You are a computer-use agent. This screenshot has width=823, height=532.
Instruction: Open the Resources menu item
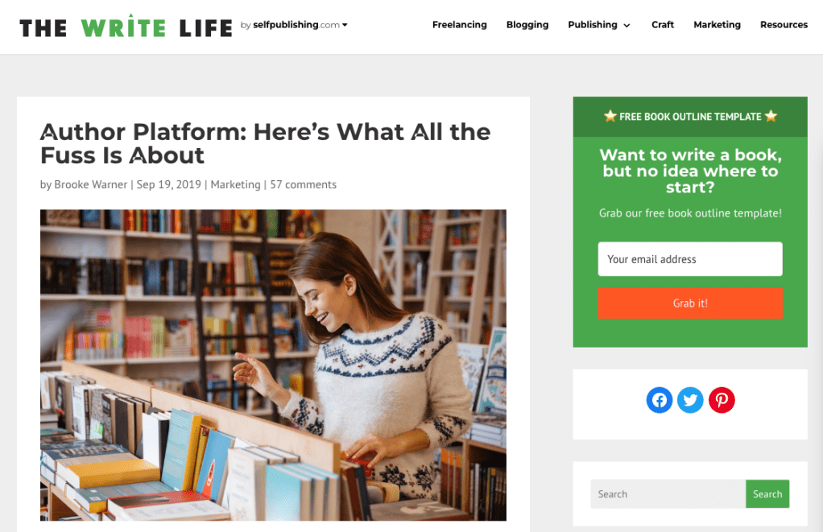coord(784,25)
